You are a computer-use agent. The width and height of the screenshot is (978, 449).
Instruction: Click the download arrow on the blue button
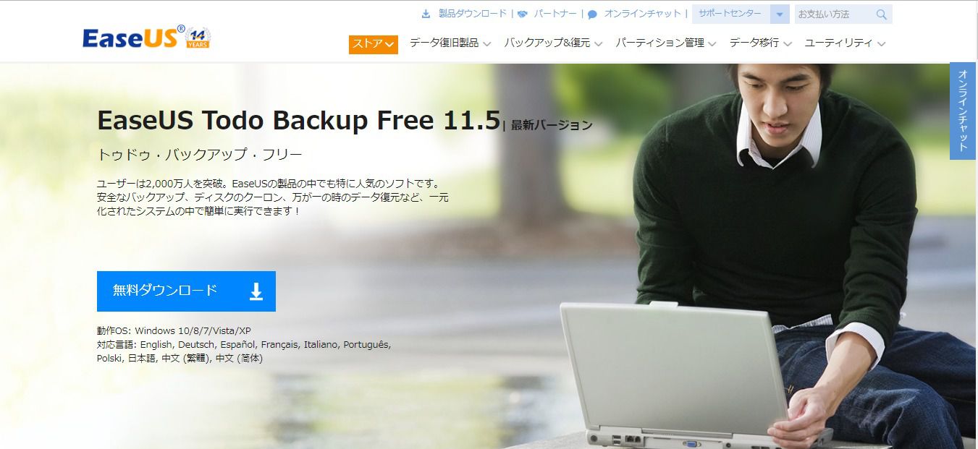tap(256, 291)
